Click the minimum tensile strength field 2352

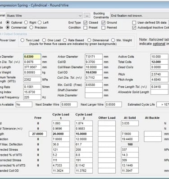tap(32, 80)
